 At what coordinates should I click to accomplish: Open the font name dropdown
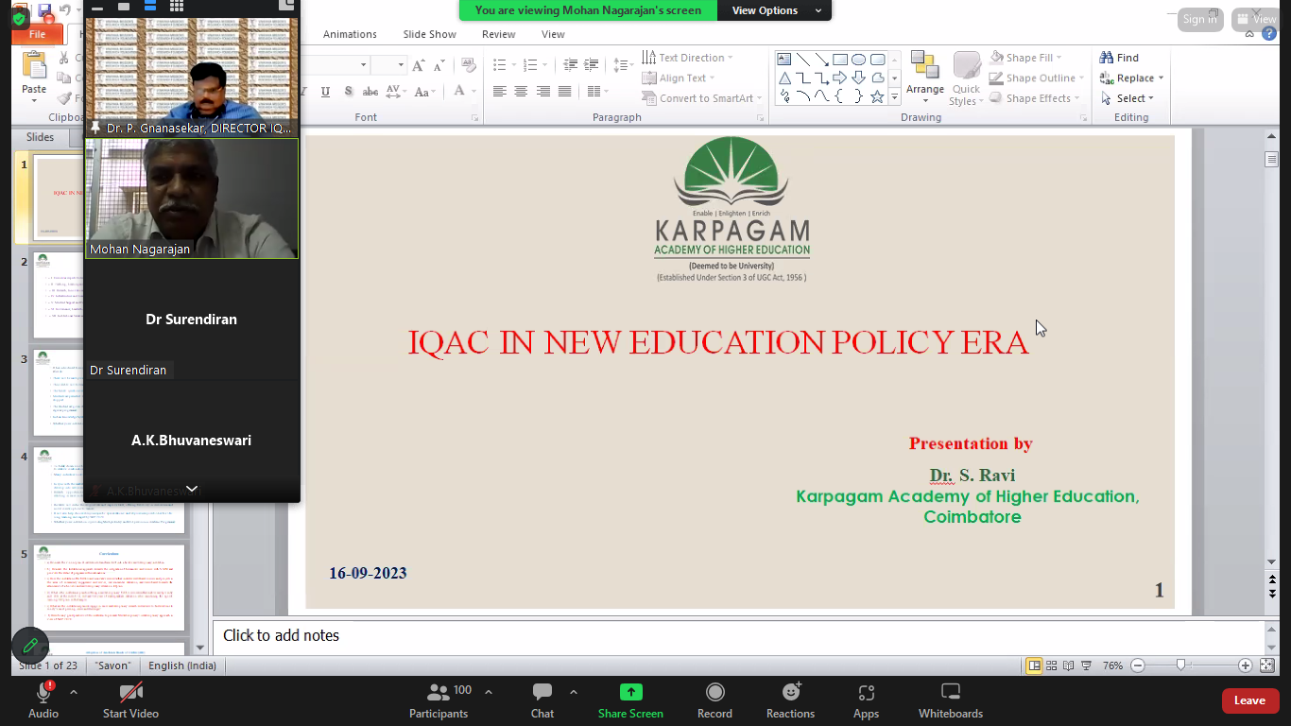pos(363,65)
